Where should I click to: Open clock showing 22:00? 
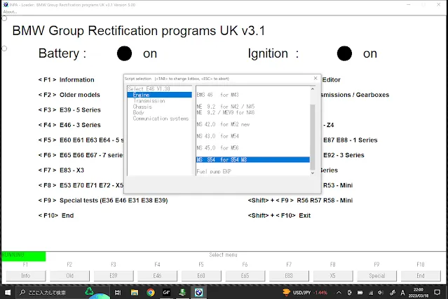(419, 293)
